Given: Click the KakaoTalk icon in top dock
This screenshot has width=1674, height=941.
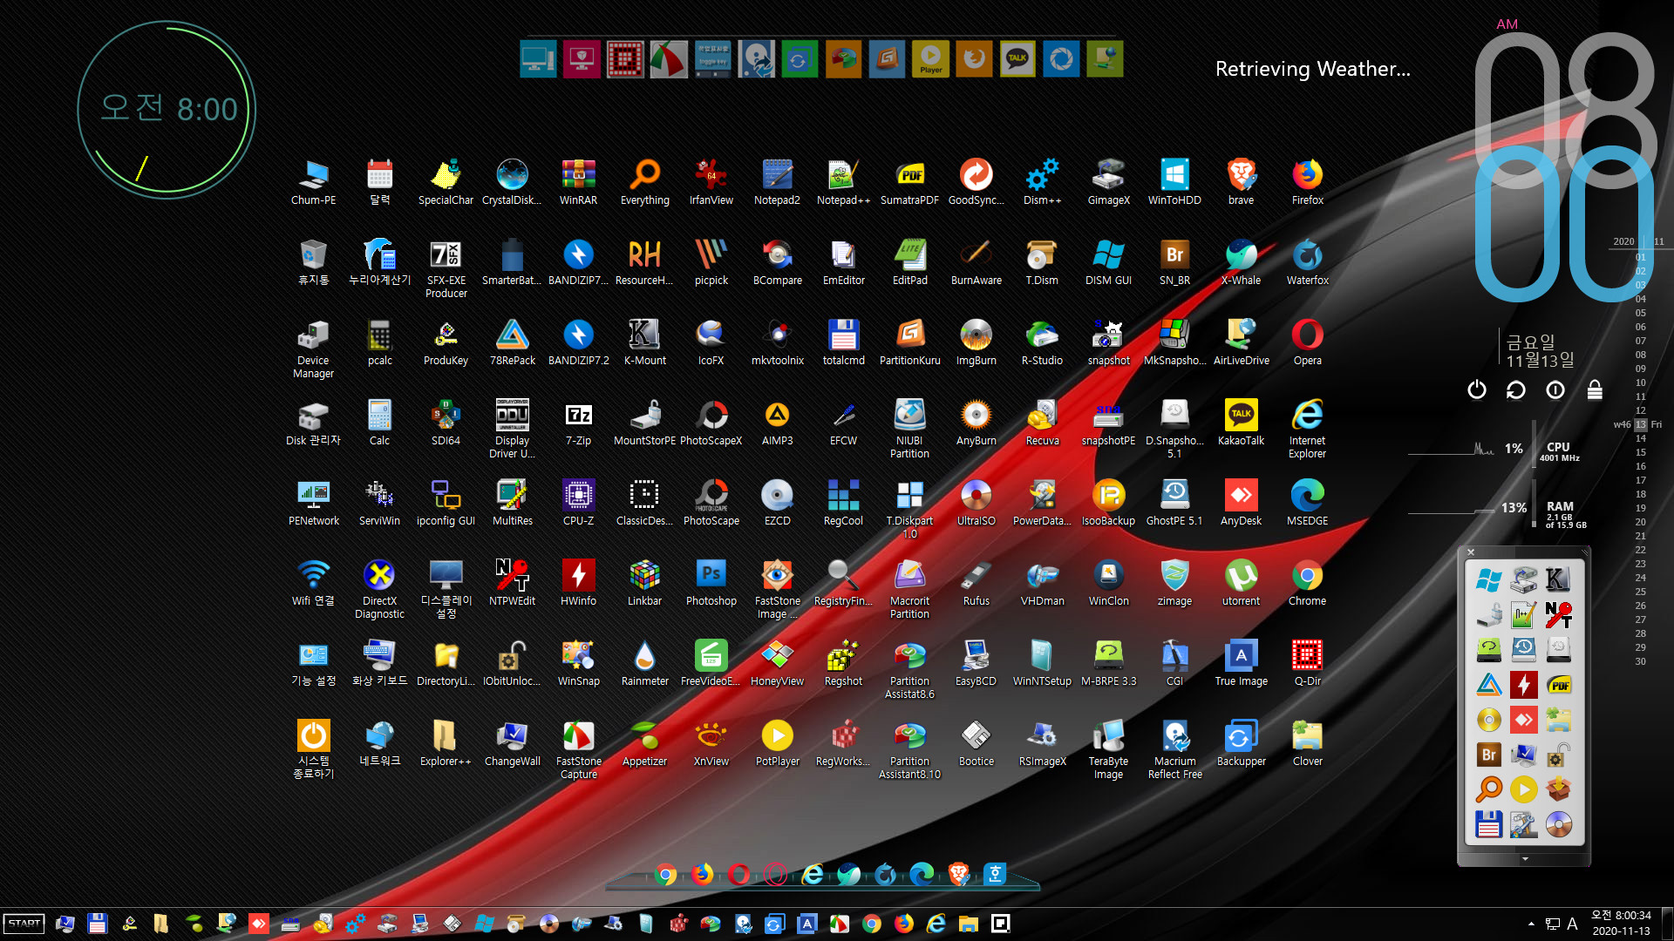Looking at the screenshot, I should coord(1017,59).
